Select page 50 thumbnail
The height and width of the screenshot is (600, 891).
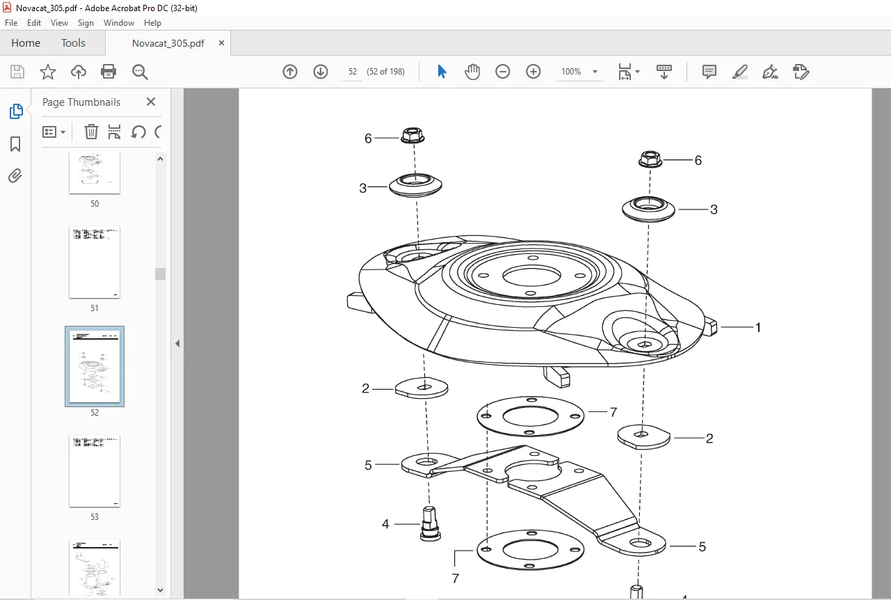[95, 173]
